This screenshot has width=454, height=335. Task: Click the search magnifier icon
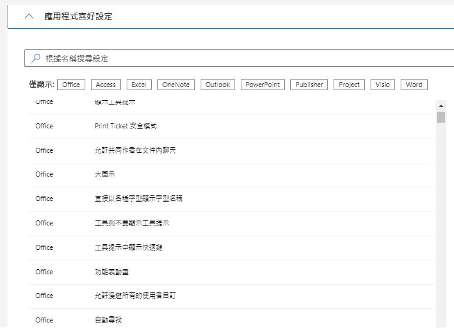pos(36,58)
